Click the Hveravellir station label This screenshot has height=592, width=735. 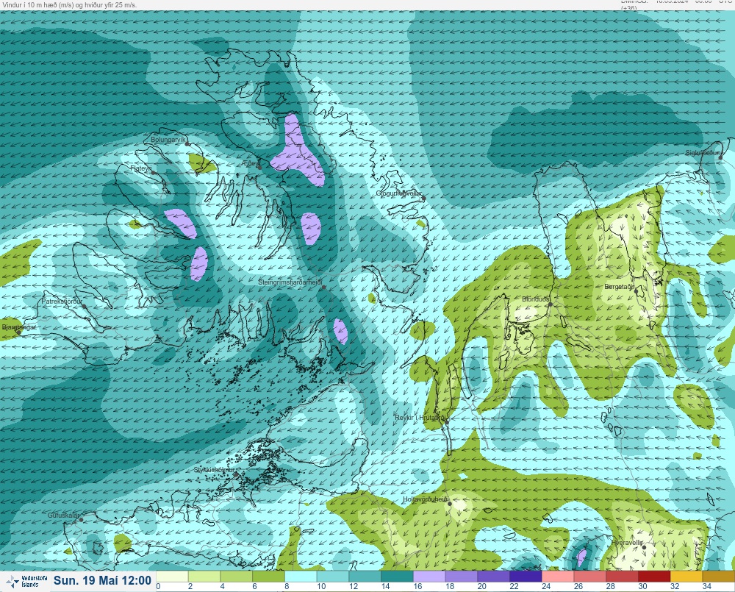(627, 542)
